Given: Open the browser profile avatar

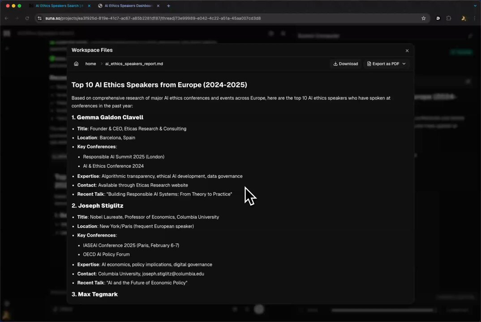Looking at the screenshot, I should pos(464,18).
